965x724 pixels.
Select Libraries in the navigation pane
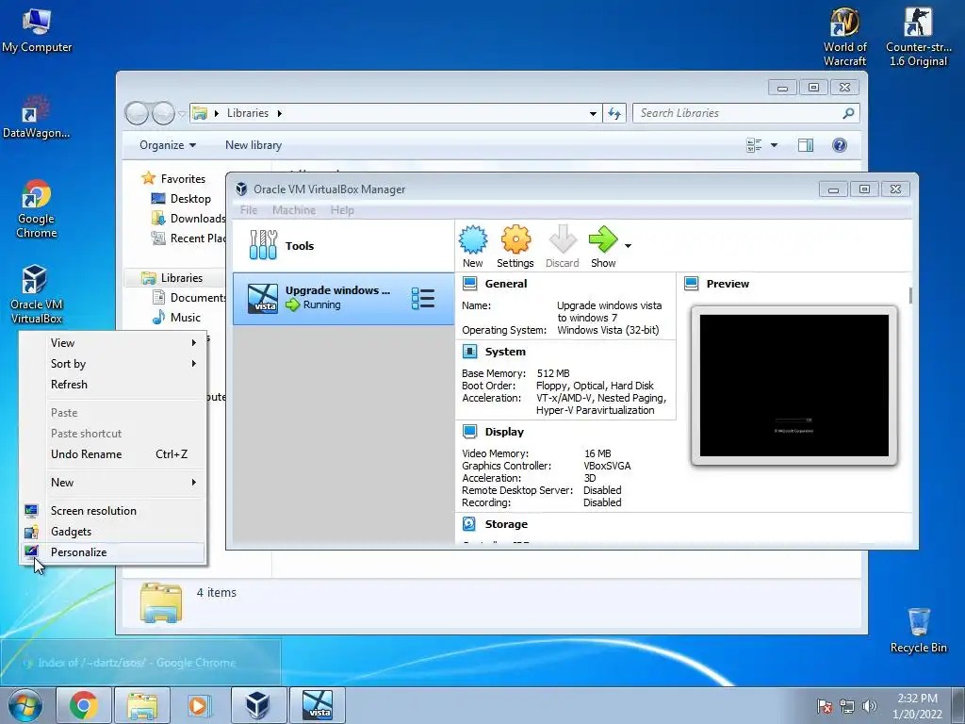[x=182, y=278]
